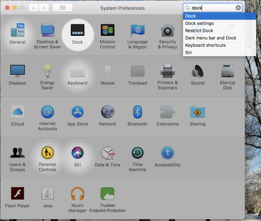
Task: Pick the 'Siri' search suggestion
Action: point(219,53)
